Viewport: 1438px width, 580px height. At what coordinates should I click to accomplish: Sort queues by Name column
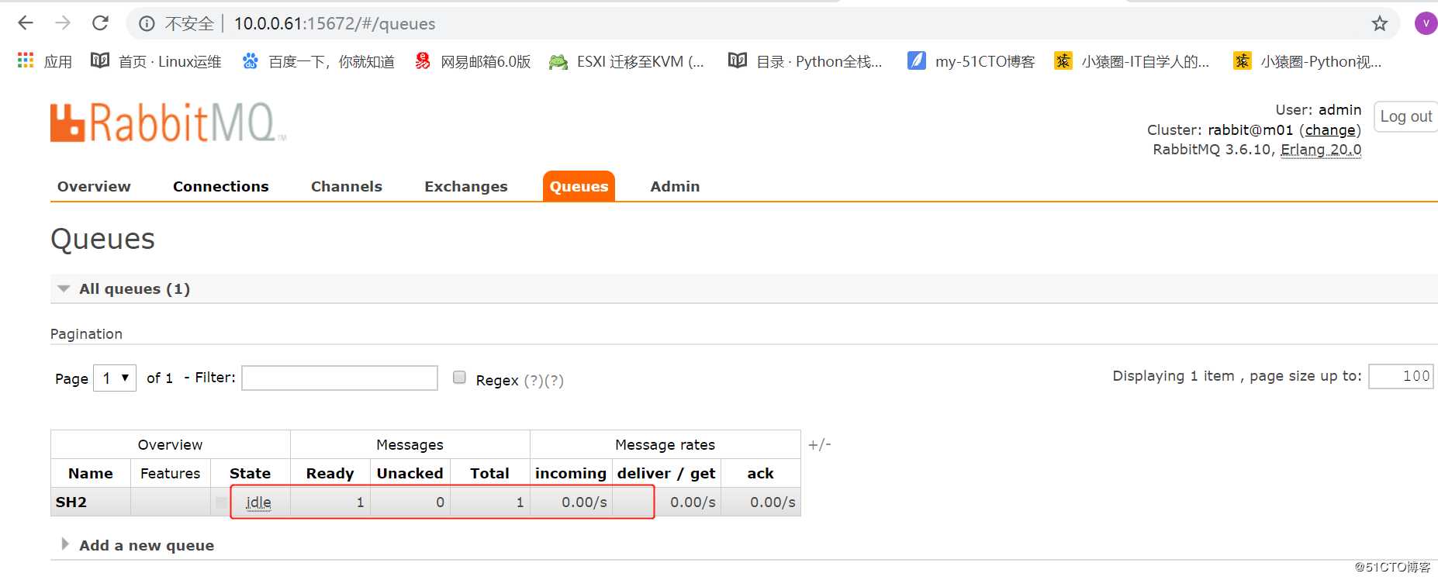(90, 473)
